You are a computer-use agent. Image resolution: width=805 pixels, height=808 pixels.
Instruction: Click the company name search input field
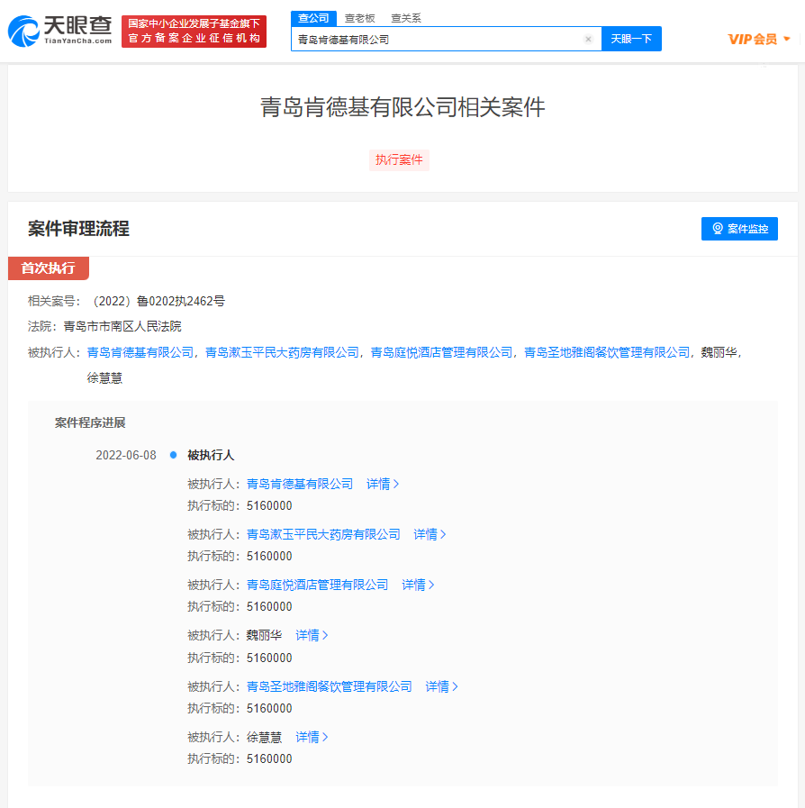click(x=437, y=40)
